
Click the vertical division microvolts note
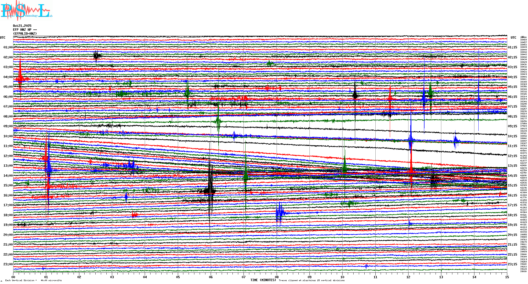click(x=33, y=280)
